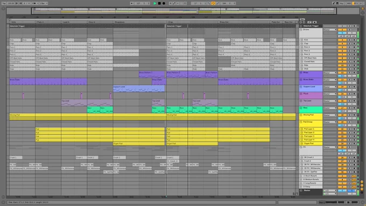Jump to next locator arrow
The image size is (366, 206).
[x=304, y=22]
